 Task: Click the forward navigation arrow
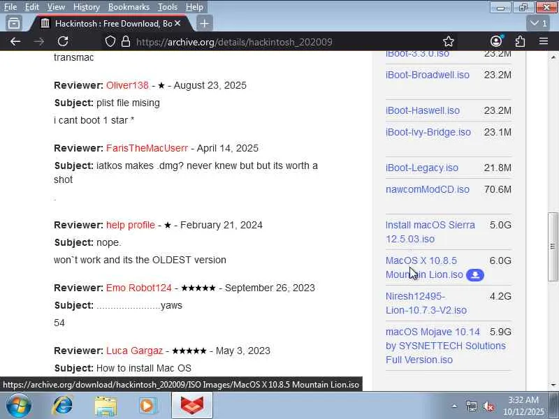39,42
